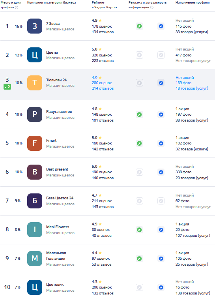Select Маленькая Голландия company name
This screenshot has width=215, height=300.
pos(56,256)
